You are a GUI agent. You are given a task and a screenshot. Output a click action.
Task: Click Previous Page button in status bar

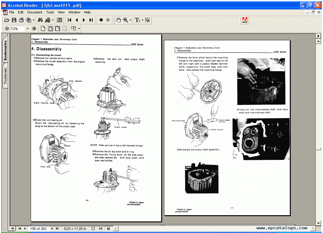pyautogui.click(x=25, y=229)
